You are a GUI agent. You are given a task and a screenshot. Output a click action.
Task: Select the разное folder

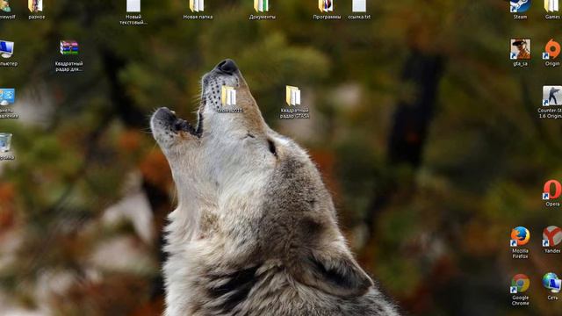[x=36, y=10]
